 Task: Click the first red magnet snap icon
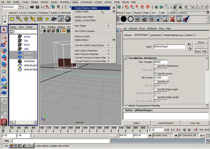(127, 7)
